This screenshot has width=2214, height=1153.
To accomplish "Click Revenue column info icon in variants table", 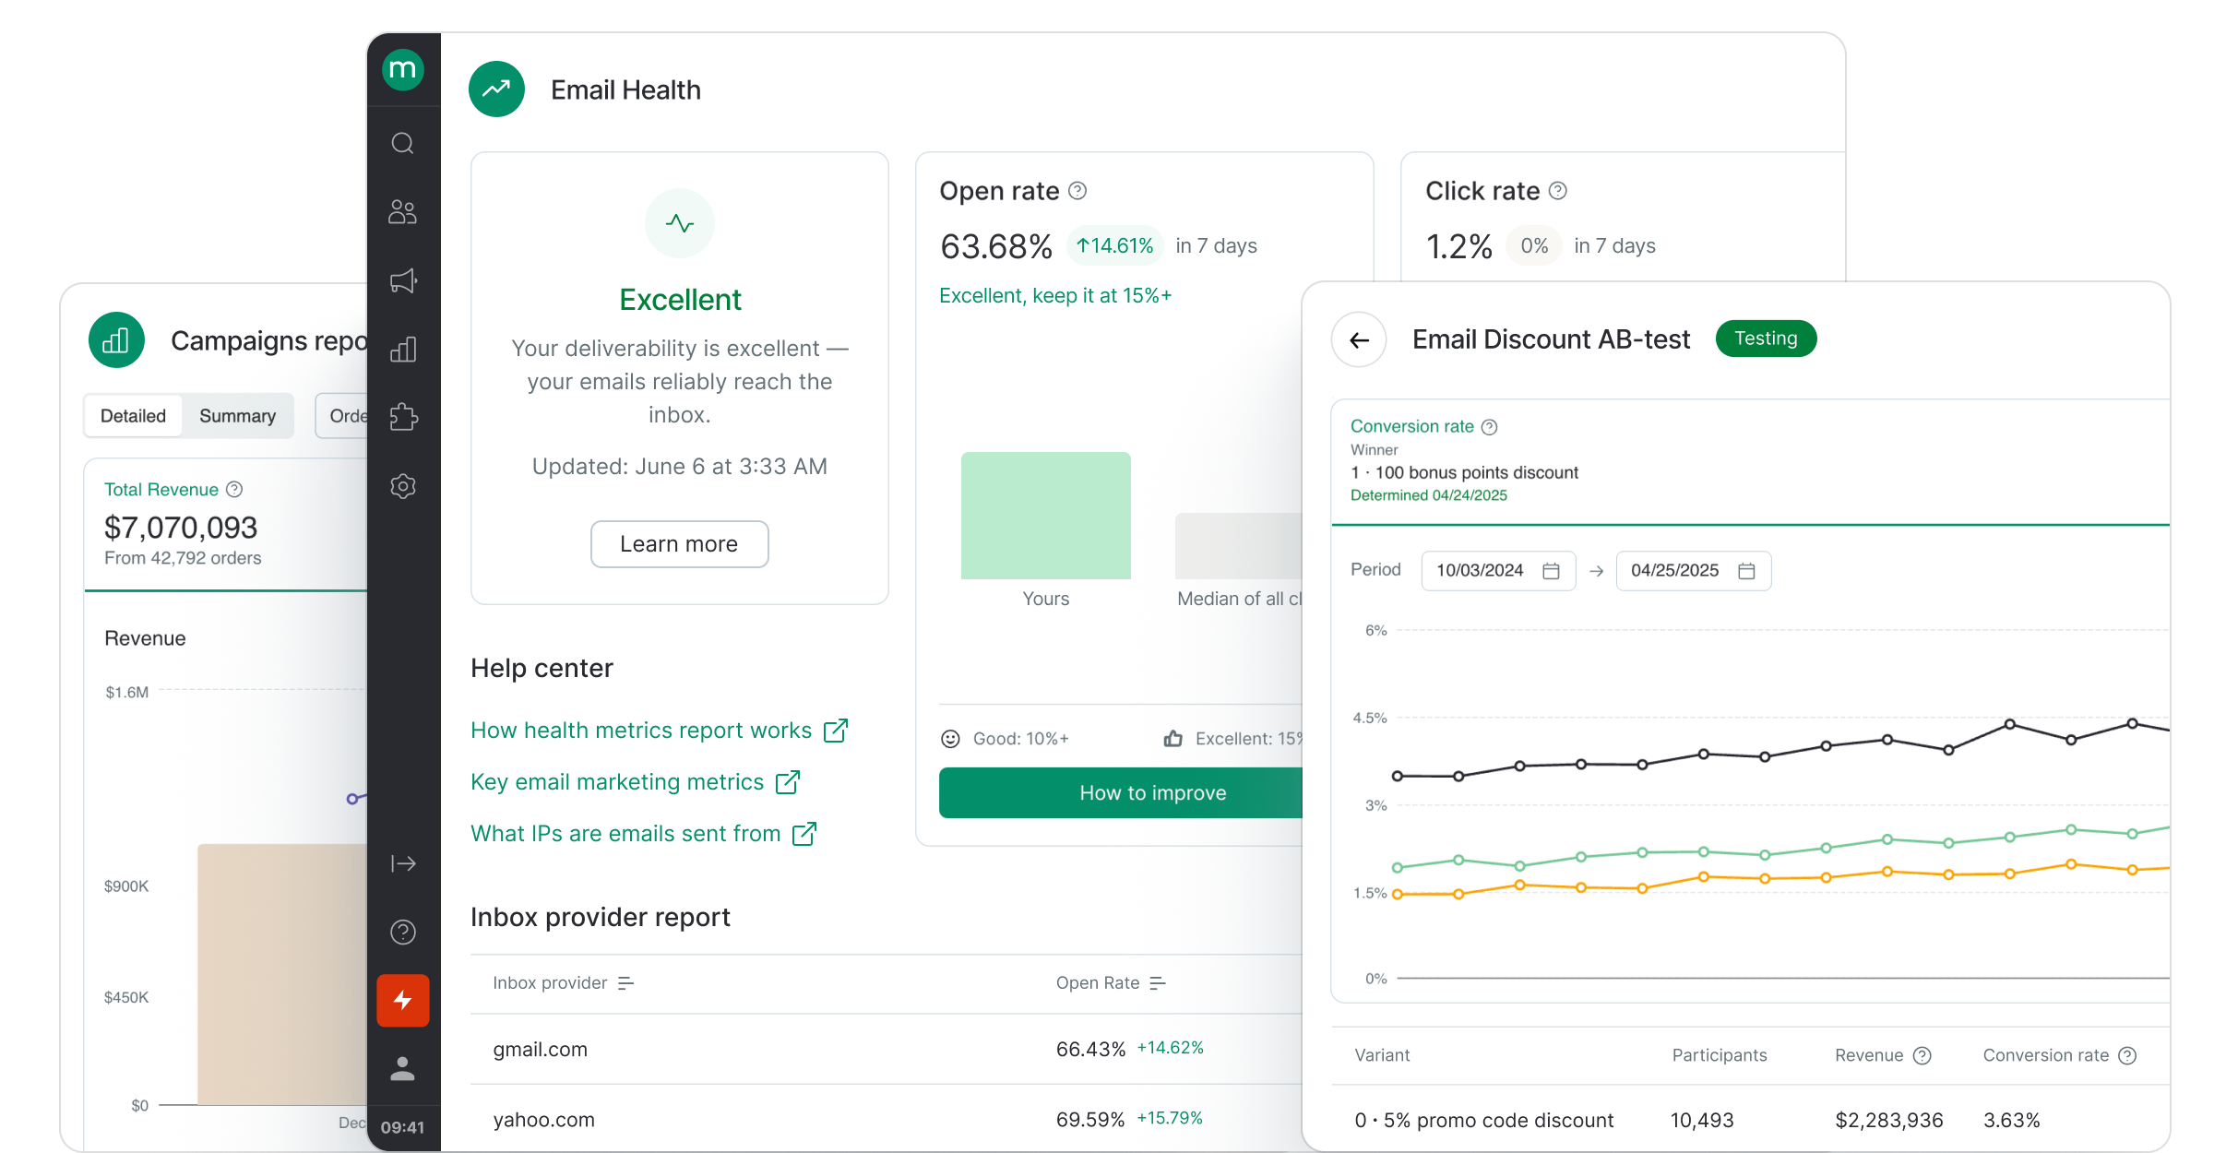I will point(1922,1056).
